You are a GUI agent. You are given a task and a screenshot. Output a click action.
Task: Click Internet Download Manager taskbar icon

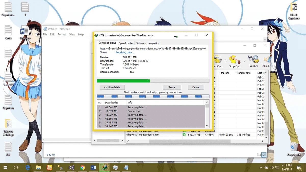coord(104,167)
